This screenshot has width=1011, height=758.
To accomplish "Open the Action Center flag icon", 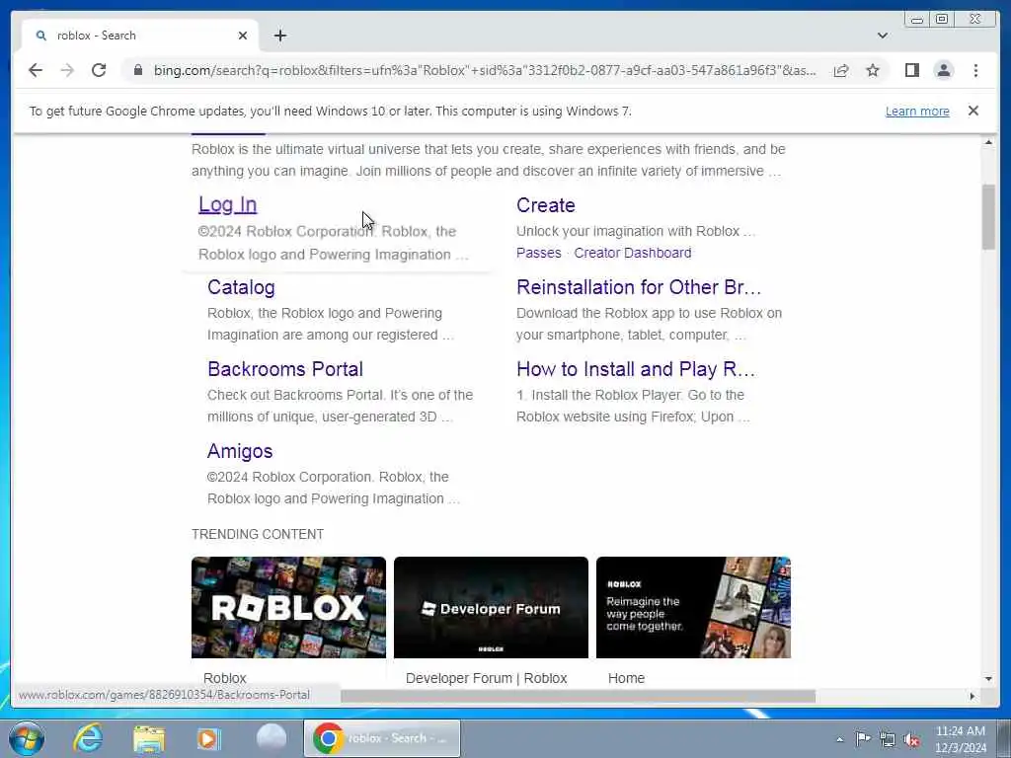I will [x=863, y=738].
